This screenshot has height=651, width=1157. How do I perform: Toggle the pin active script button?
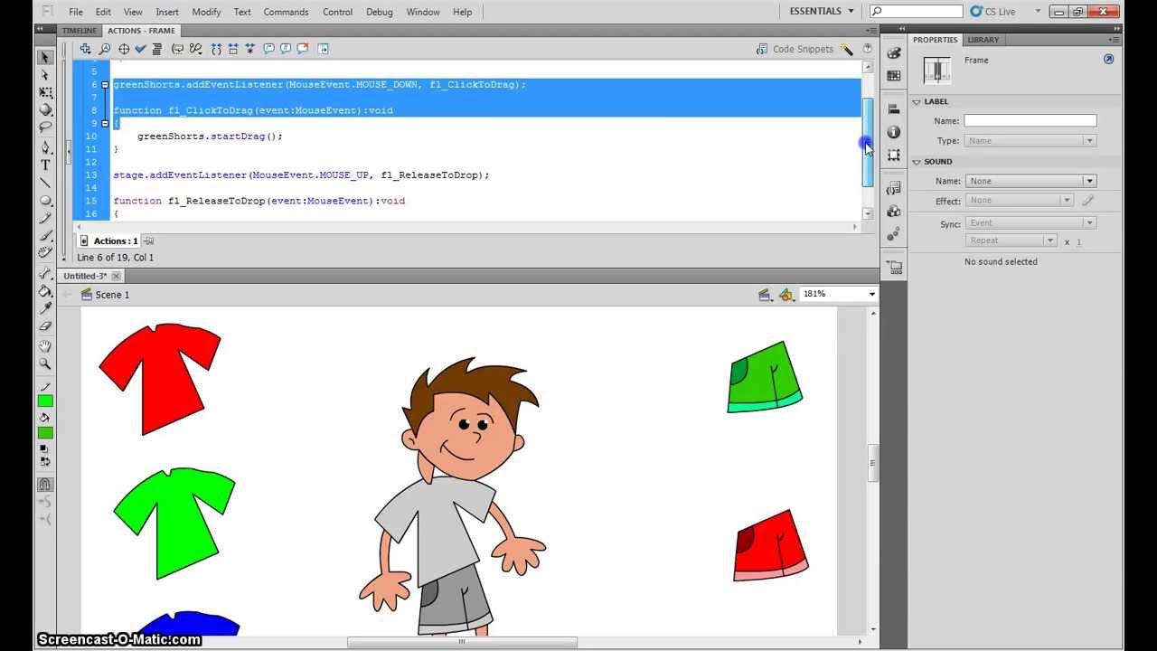pos(149,241)
